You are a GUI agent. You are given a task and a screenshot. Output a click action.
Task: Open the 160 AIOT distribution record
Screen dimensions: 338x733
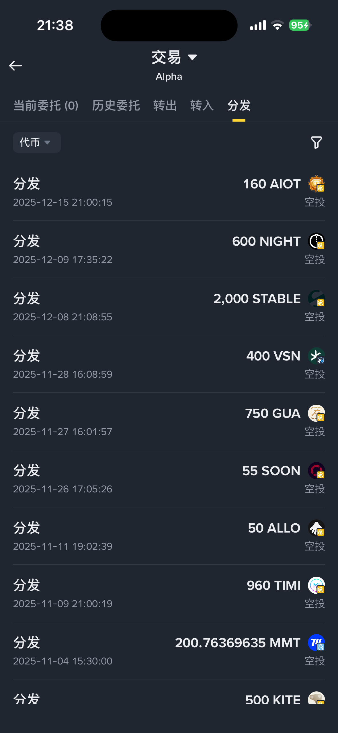tap(169, 192)
